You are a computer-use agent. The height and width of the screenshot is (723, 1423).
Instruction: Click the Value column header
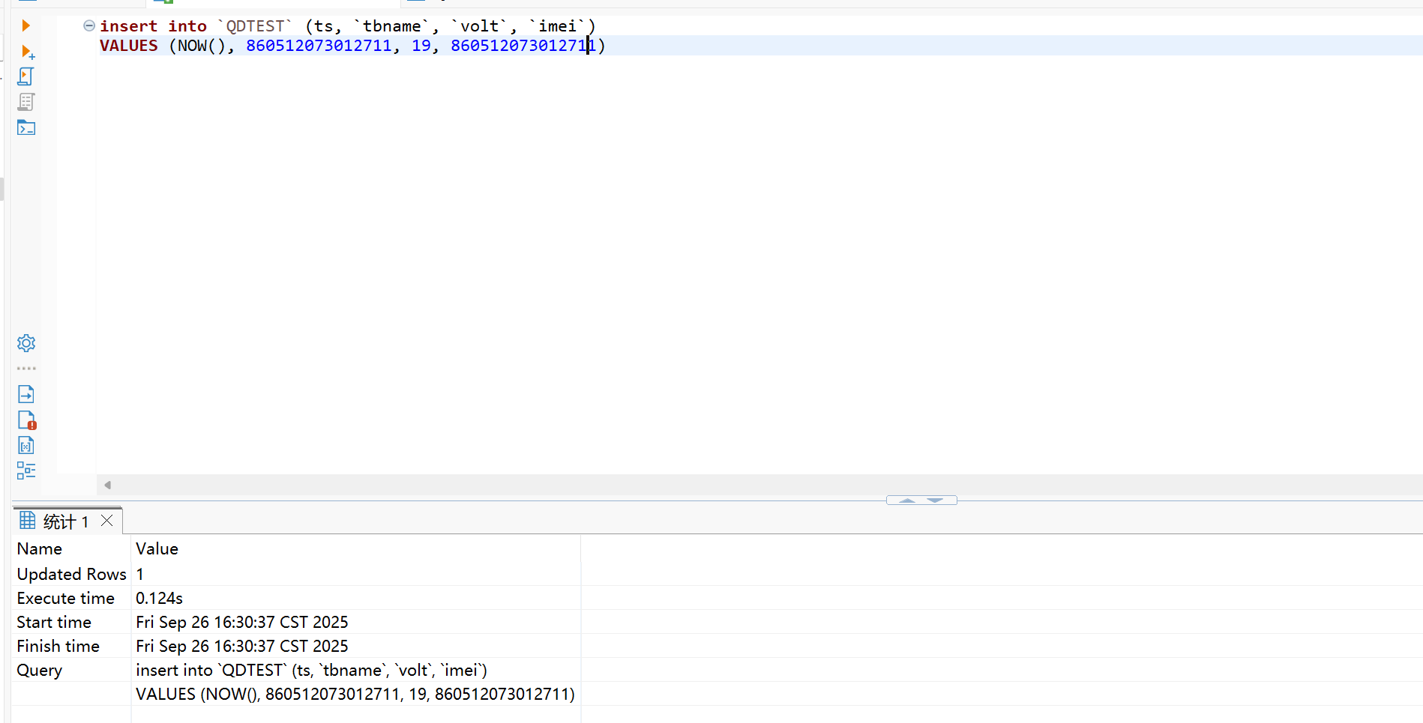click(157, 549)
